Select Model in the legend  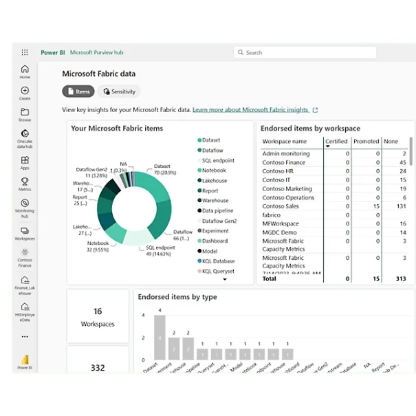207,251
